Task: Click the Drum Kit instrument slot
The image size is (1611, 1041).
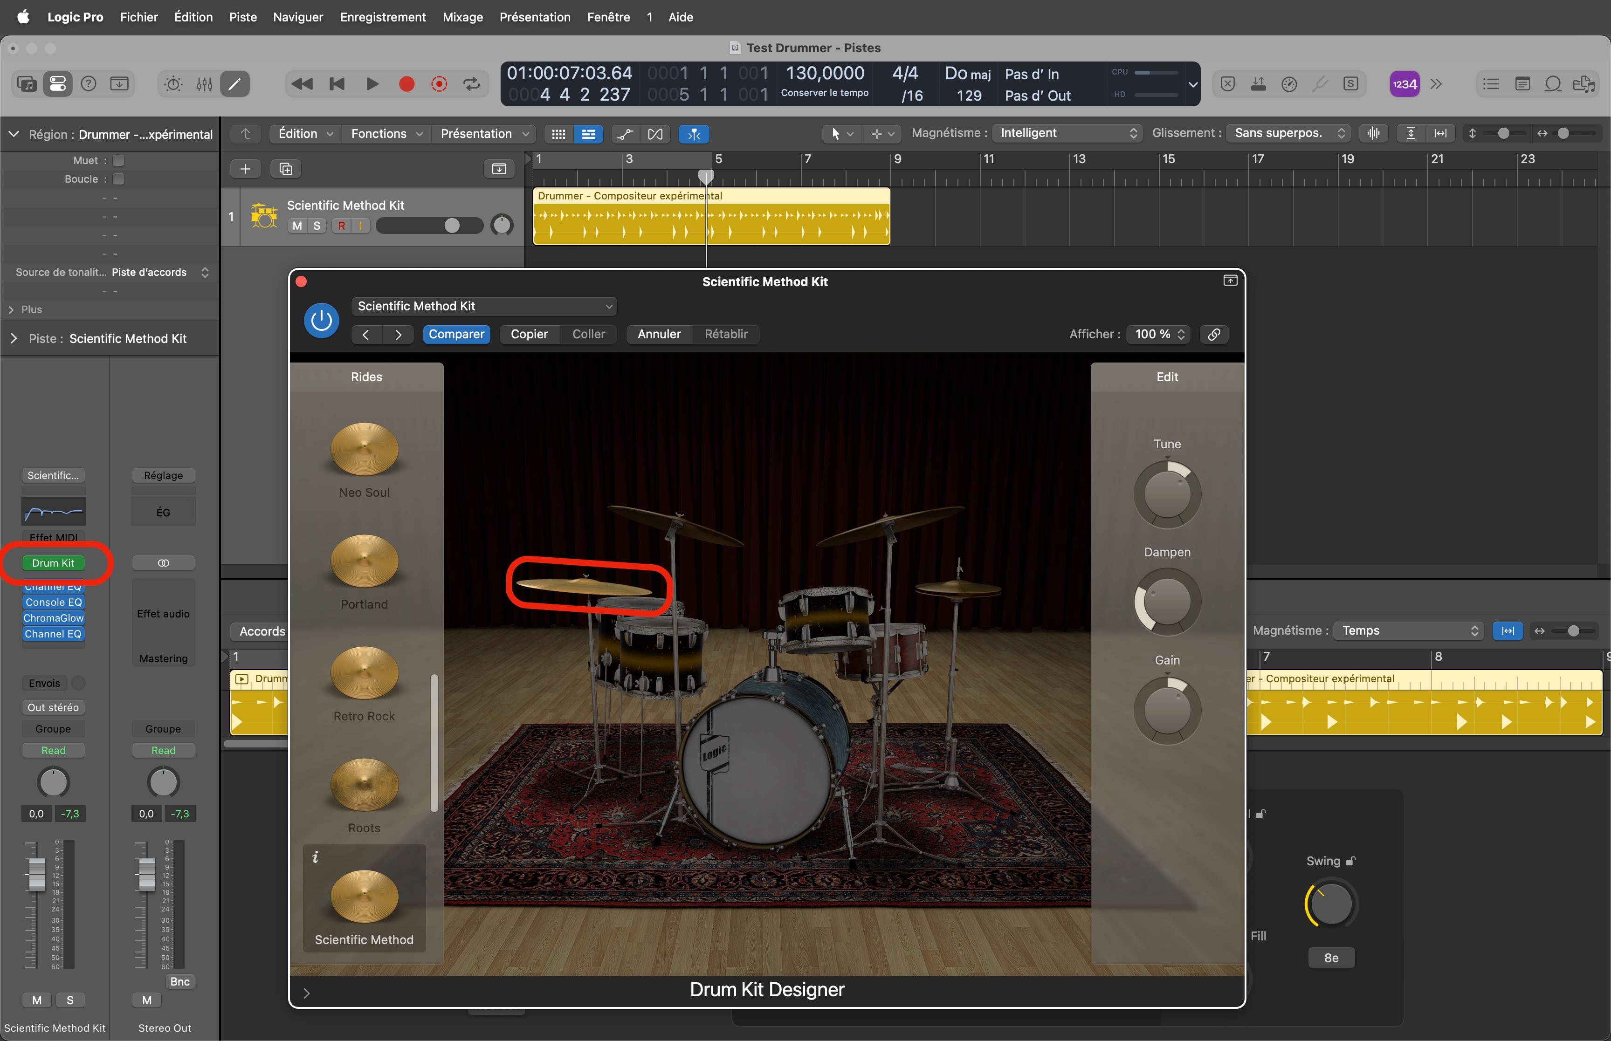Action: coord(54,563)
